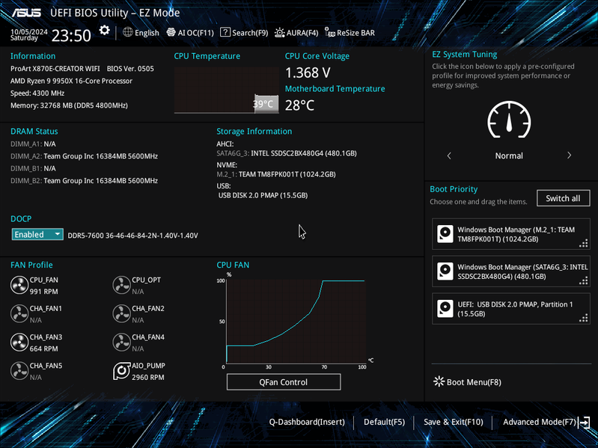Click the CHA_FAN5 fan icon

[19, 371]
